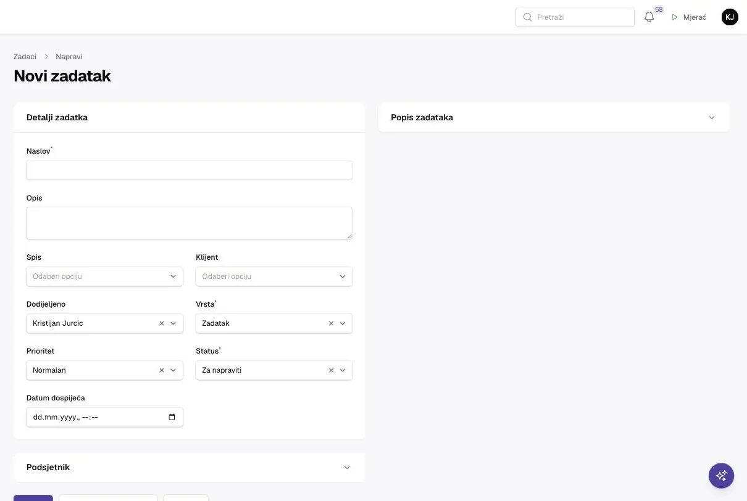Expand the Podsjetnik section
Screen dimensions: 747x501
[x=189, y=468]
